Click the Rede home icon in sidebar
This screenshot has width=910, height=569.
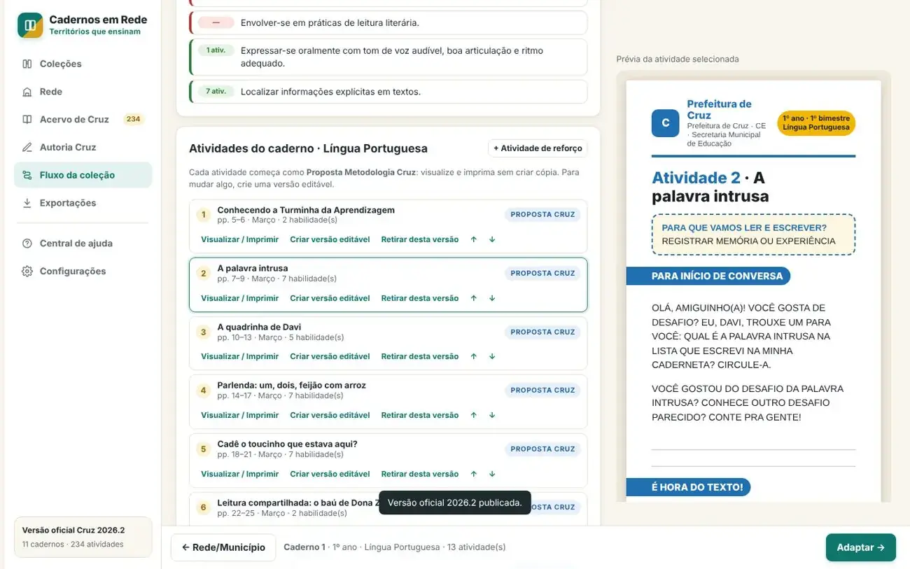tap(27, 92)
